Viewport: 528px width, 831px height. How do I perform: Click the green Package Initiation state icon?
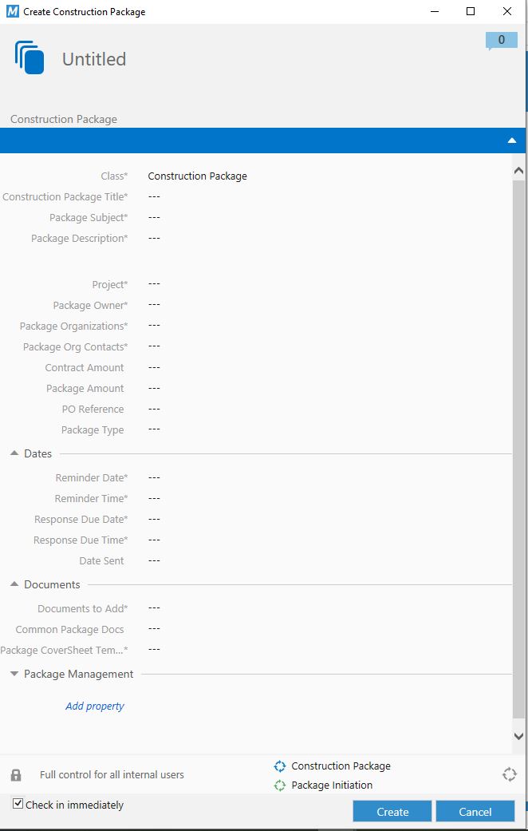[280, 785]
